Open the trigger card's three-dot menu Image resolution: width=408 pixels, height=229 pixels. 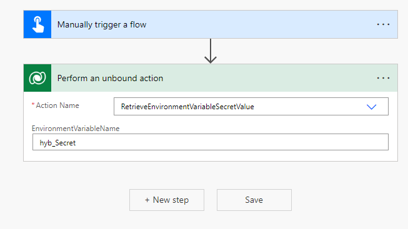click(x=383, y=24)
